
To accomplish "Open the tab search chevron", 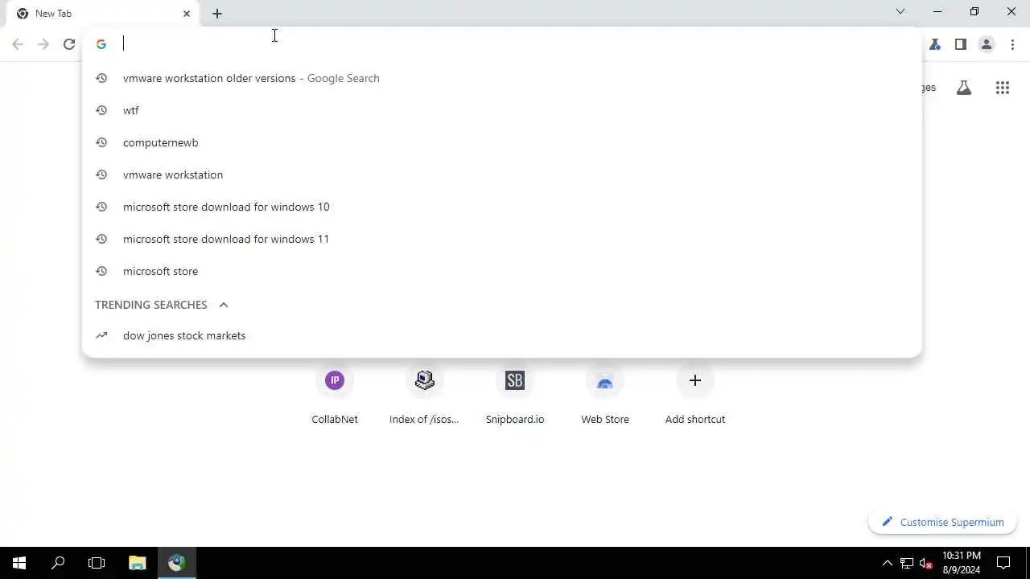I will point(900,11).
